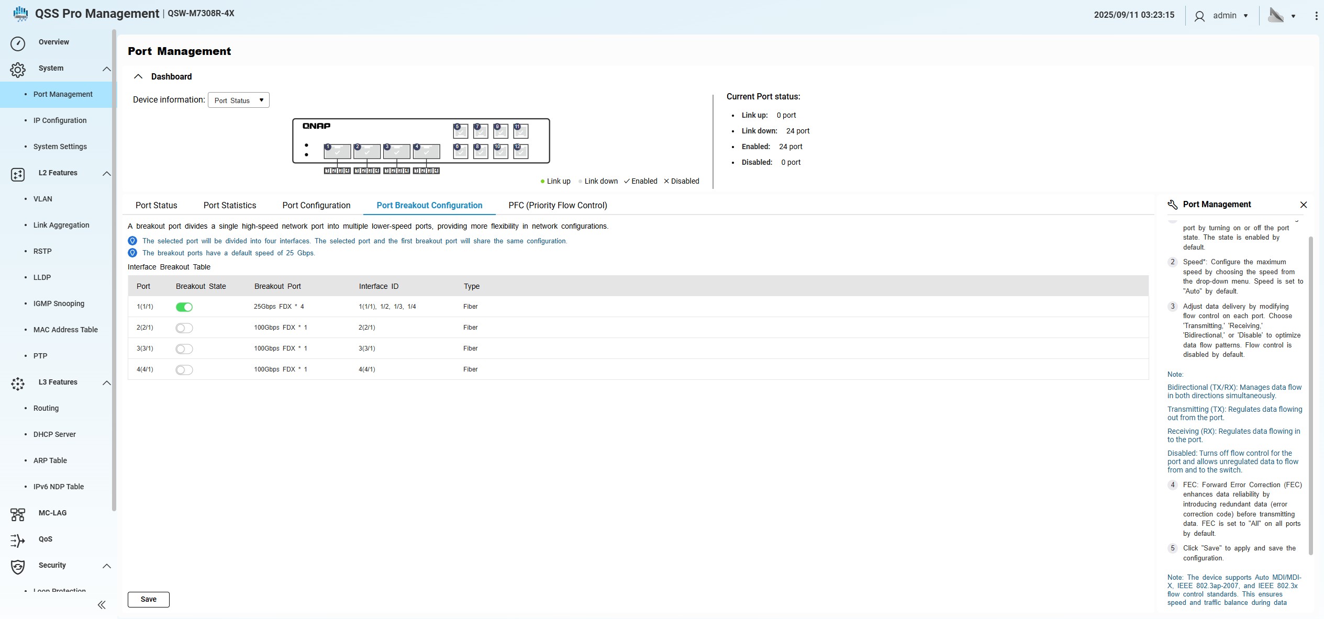Open the MC-LAG section icon
1324x619 pixels.
(18, 514)
